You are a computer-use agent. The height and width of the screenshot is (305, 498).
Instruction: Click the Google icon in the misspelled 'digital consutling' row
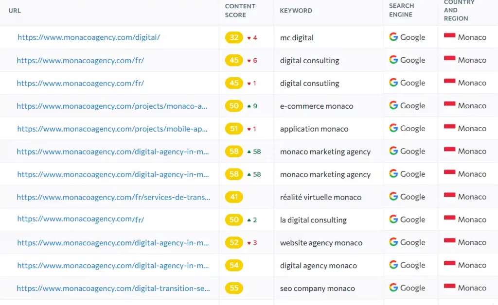pyautogui.click(x=393, y=83)
